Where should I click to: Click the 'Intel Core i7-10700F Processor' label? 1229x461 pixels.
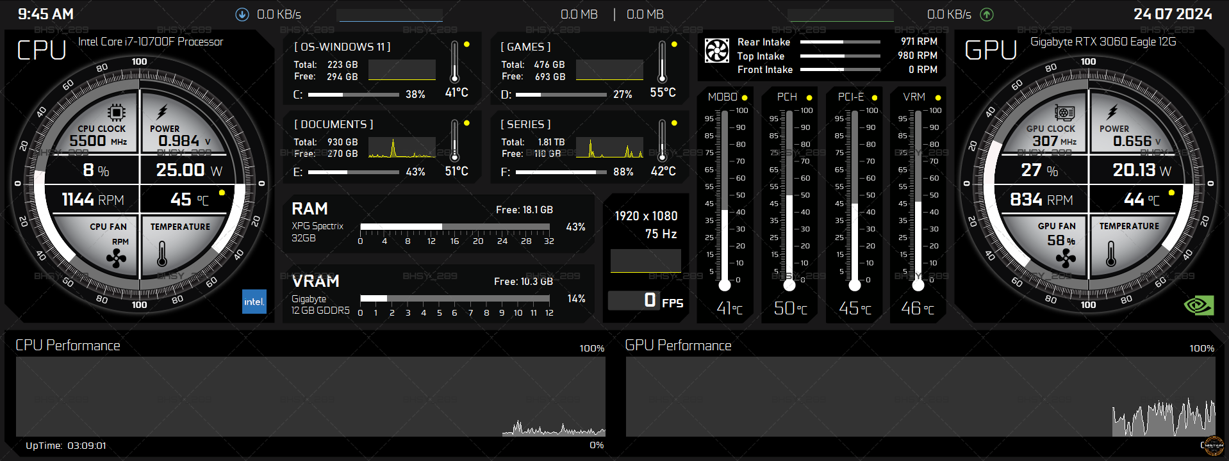[x=151, y=42]
